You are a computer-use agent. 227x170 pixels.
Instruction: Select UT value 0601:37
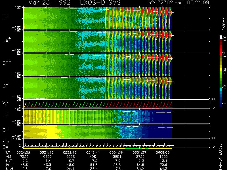pos(139,152)
